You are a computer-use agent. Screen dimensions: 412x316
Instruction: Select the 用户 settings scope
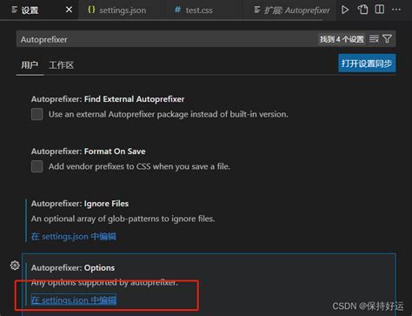(x=30, y=65)
